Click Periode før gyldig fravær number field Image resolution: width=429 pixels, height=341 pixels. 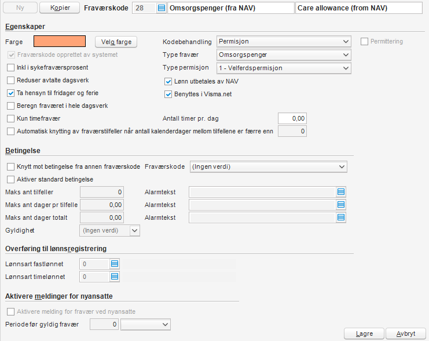point(104,324)
